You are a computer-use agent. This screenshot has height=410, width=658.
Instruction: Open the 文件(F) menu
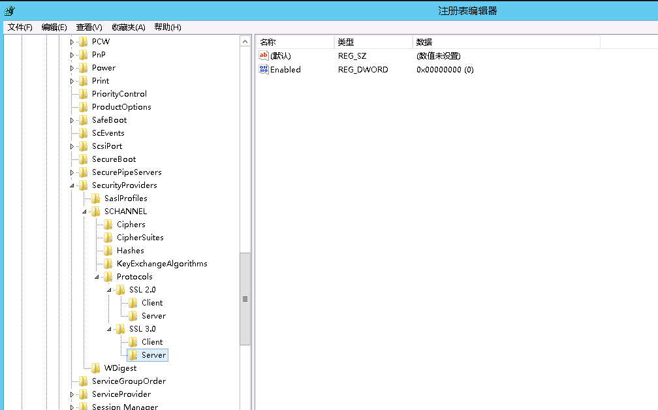coord(20,27)
